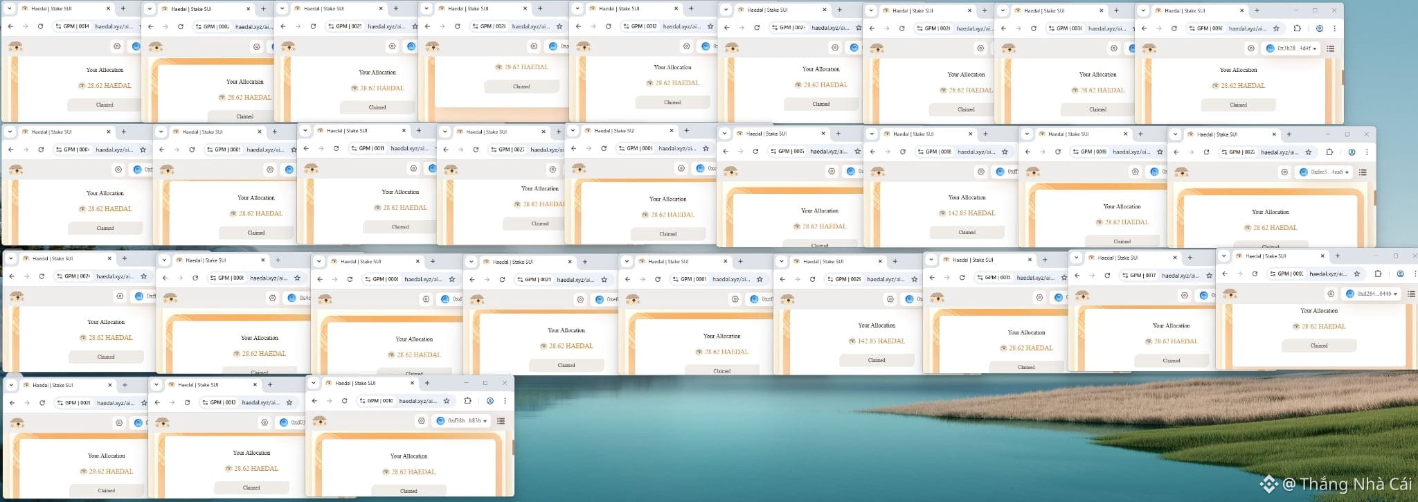Expand the 0xd284...6446 wallet dropdown
The width and height of the screenshot is (1418, 502).
(x=1372, y=294)
